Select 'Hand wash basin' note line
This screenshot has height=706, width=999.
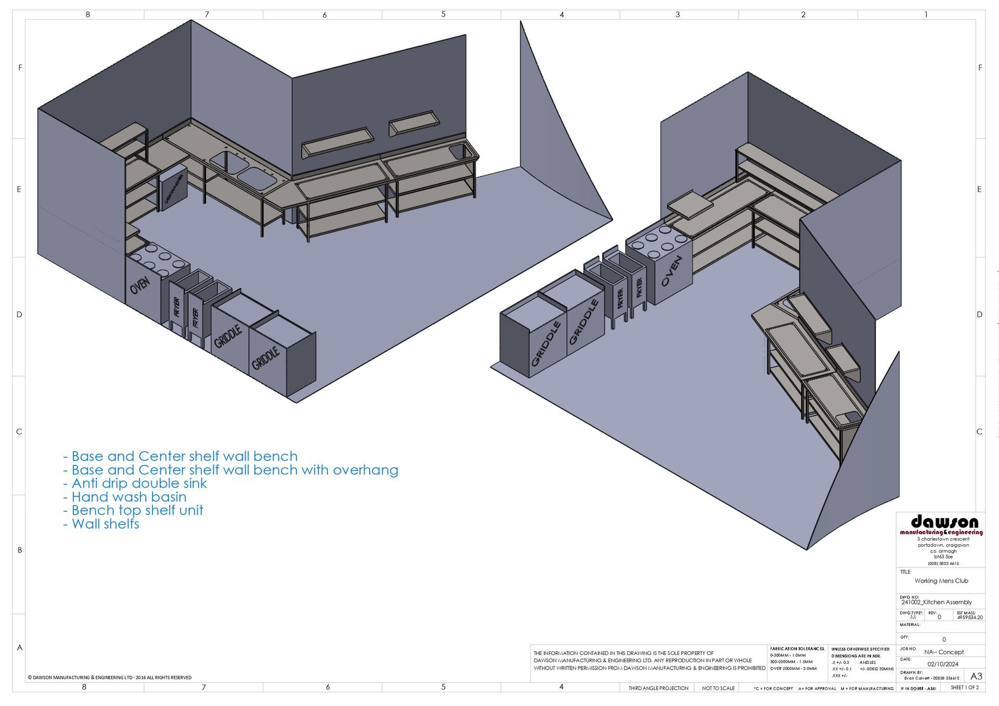(125, 497)
